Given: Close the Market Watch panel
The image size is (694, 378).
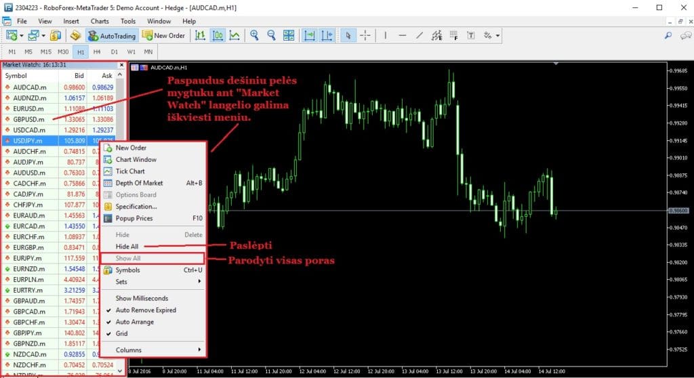Looking at the screenshot, I should tap(122, 65).
